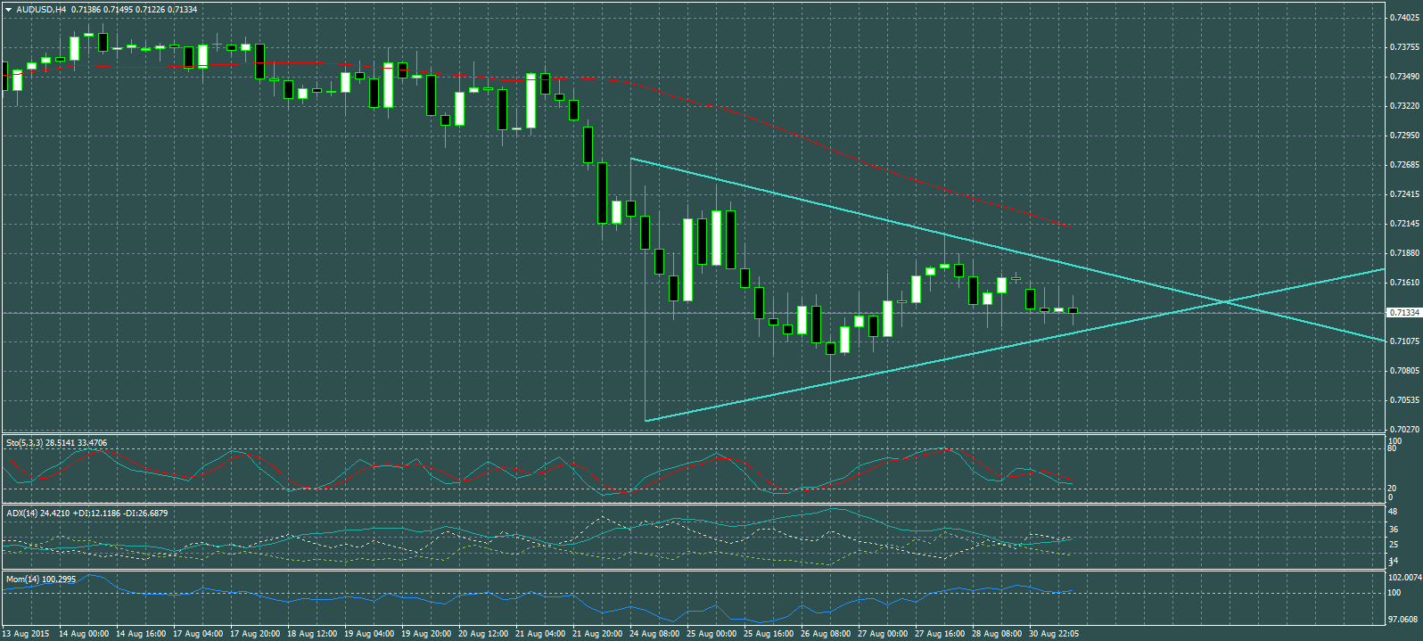The height and width of the screenshot is (641, 1423).
Task: Click the 100 level on Momentum scale
Action: coord(1394,593)
